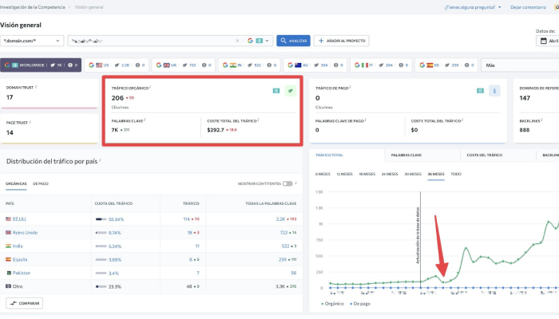Open the Datos de date picker
The width and height of the screenshot is (559, 319).
click(x=548, y=41)
